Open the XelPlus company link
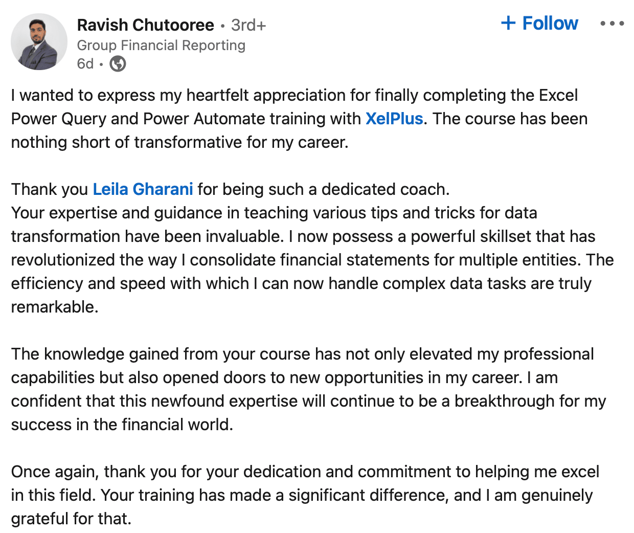 [x=394, y=119]
